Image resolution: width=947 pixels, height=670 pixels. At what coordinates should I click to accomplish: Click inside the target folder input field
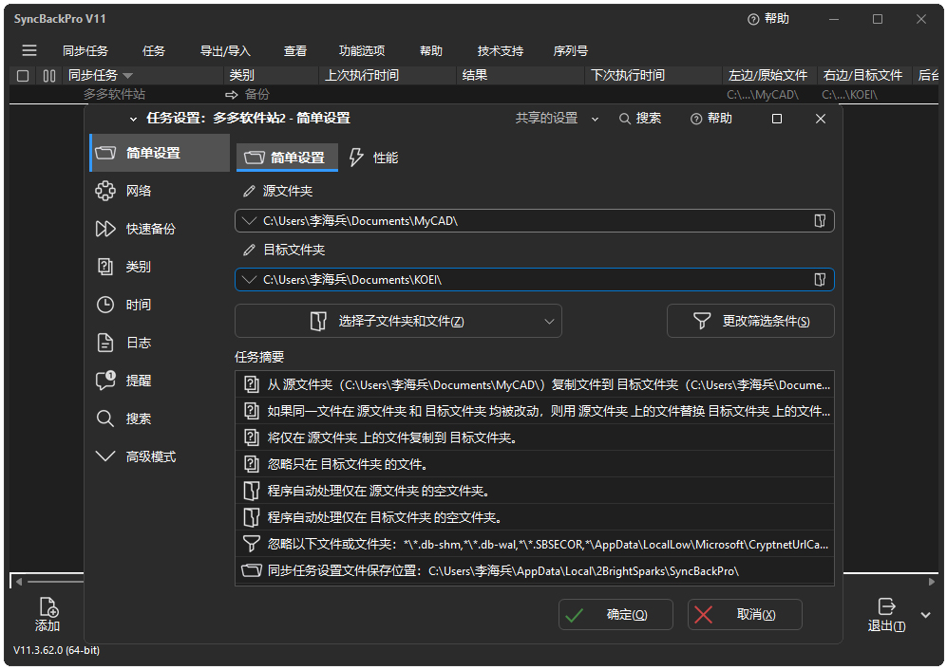[x=532, y=279]
